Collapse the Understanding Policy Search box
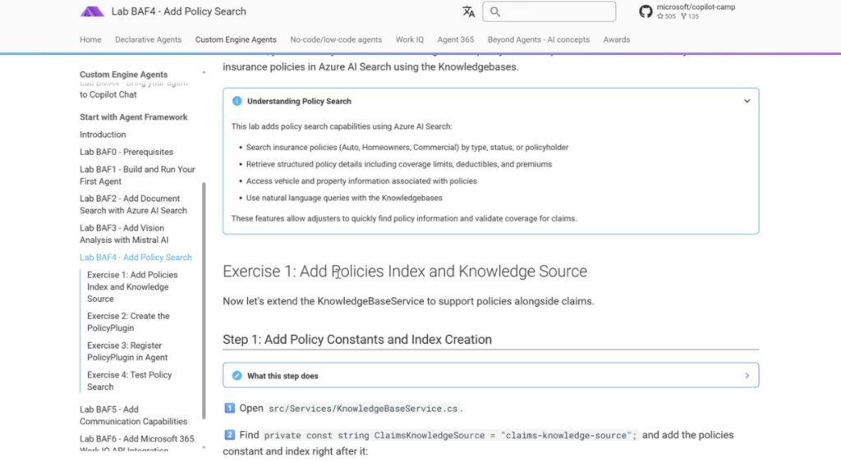The image size is (841, 462). (747, 102)
